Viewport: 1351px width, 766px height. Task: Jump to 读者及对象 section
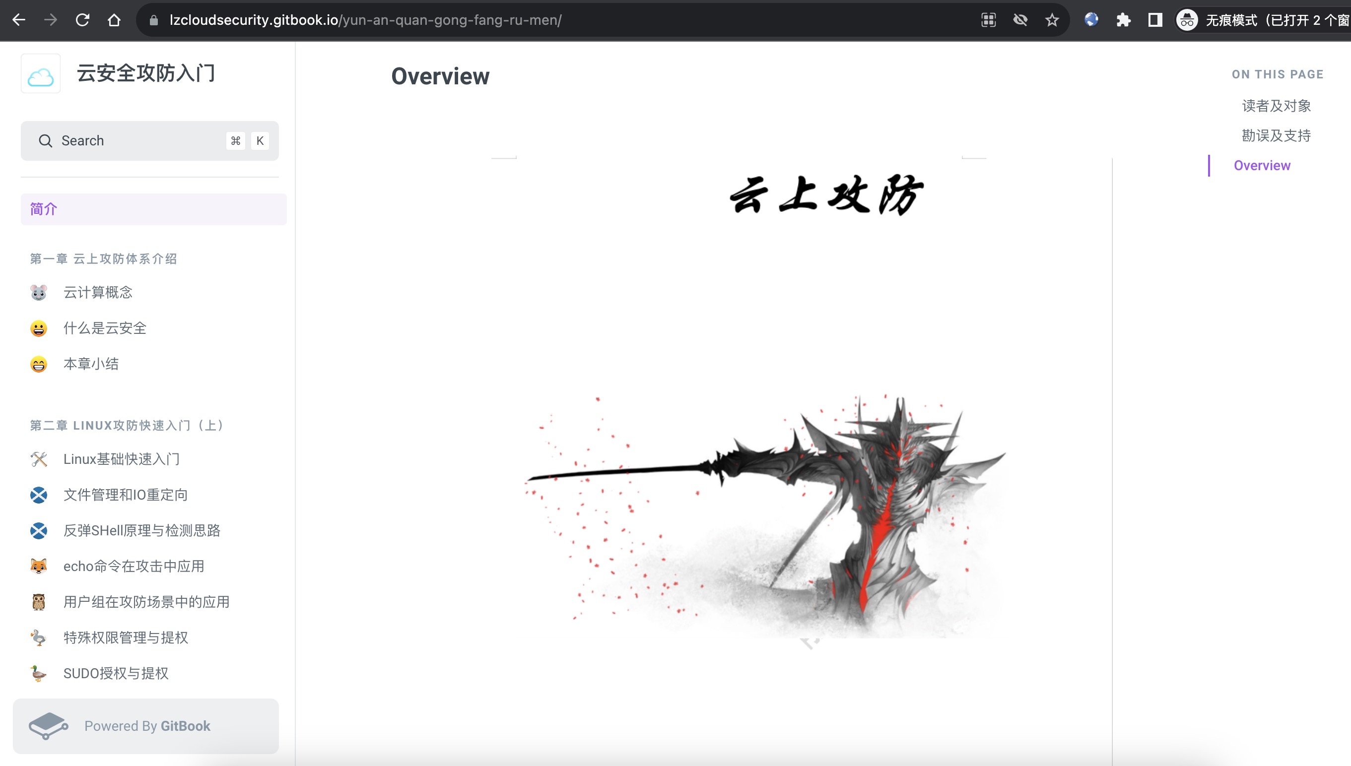pyautogui.click(x=1276, y=106)
